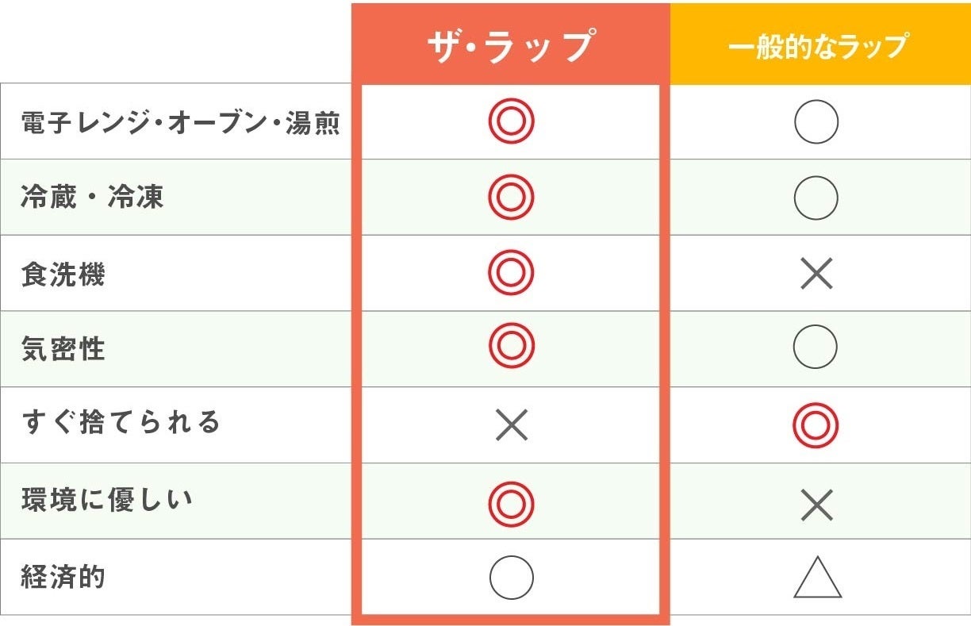The width and height of the screenshot is (971, 626).
Task: Click red double circle under 一般的なラップ column
Action: (816, 425)
